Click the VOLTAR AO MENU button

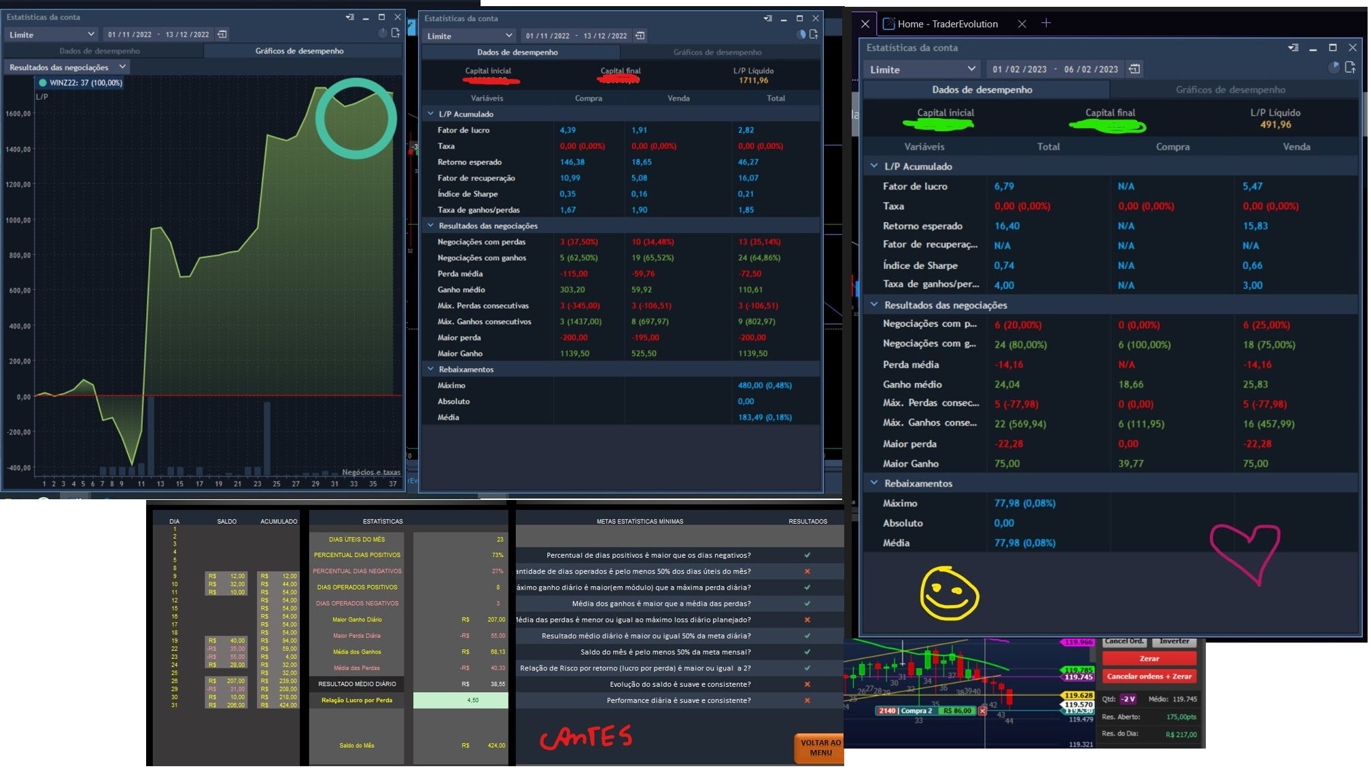pyautogui.click(x=820, y=748)
